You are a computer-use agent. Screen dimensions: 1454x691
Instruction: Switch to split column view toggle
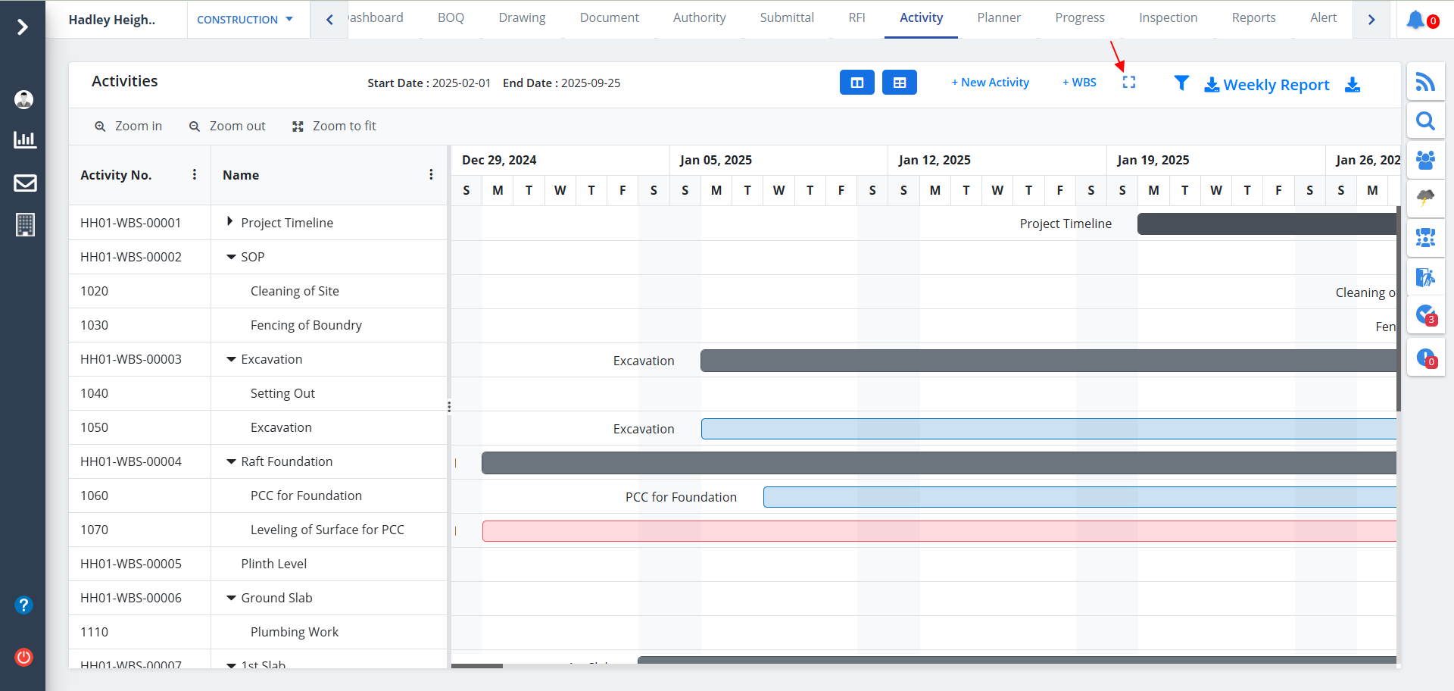[856, 83]
